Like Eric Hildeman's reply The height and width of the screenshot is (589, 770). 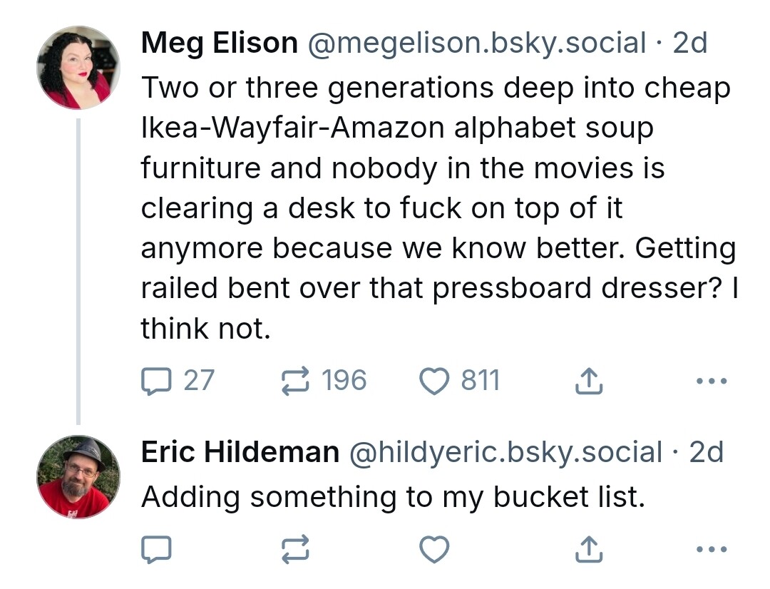tap(435, 549)
